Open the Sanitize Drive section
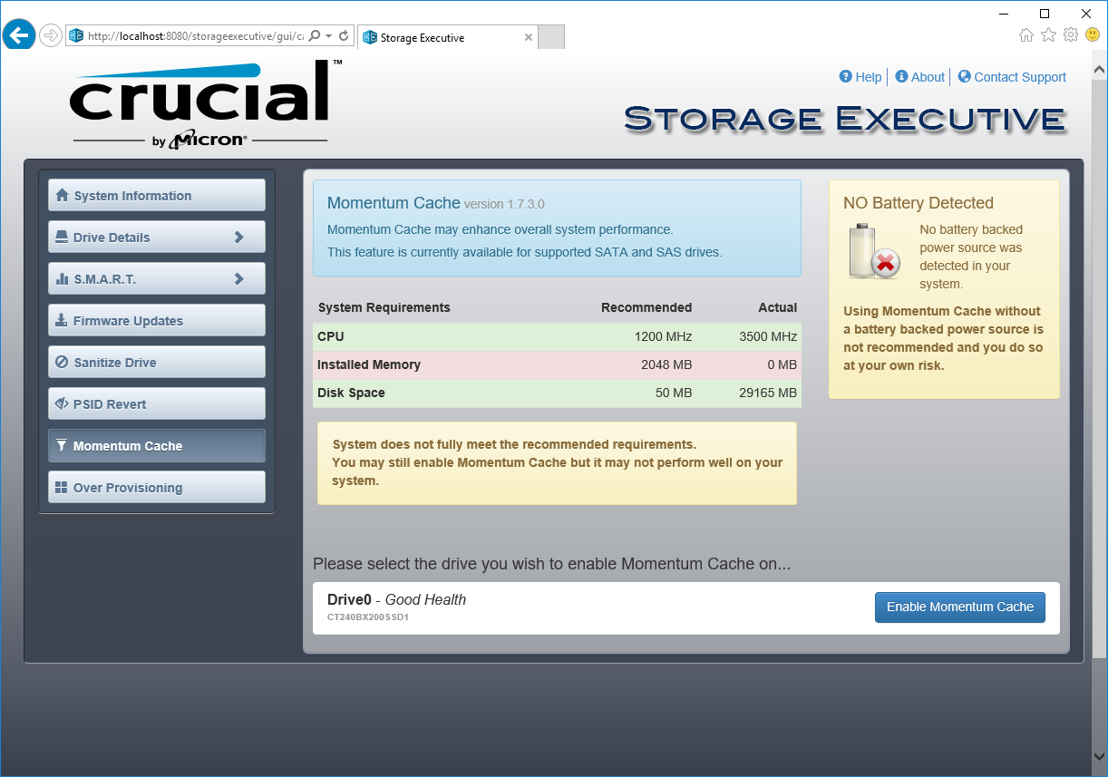The height and width of the screenshot is (777, 1108). click(x=157, y=362)
